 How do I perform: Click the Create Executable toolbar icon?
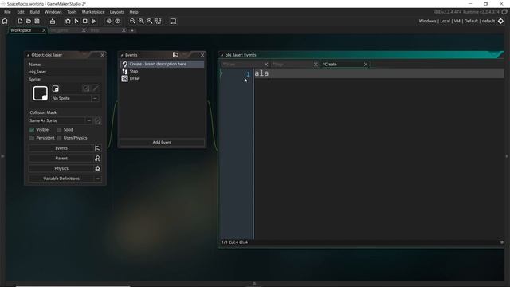(x=53, y=22)
